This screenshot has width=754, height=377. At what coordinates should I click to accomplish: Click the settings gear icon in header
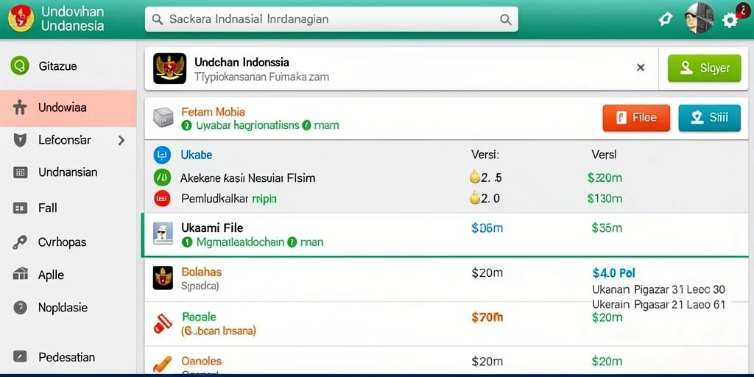(x=730, y=20)
